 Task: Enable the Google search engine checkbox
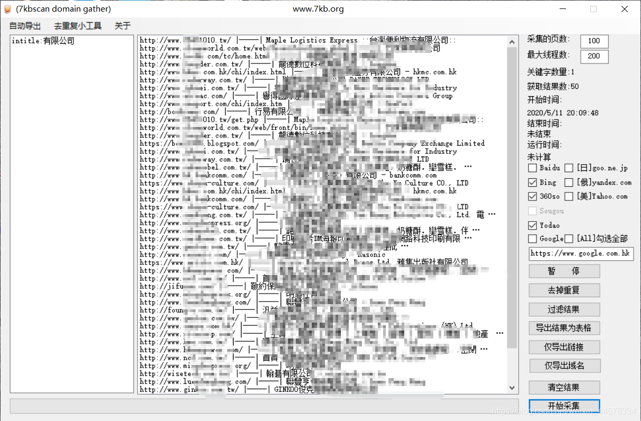pyautogui.click(x=533, y=239)
